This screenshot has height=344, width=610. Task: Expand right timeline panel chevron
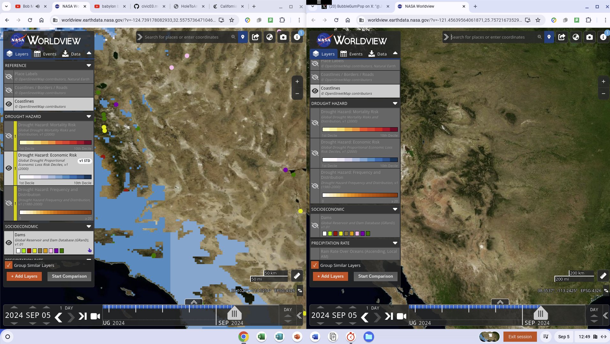click(x=500, y=302)
